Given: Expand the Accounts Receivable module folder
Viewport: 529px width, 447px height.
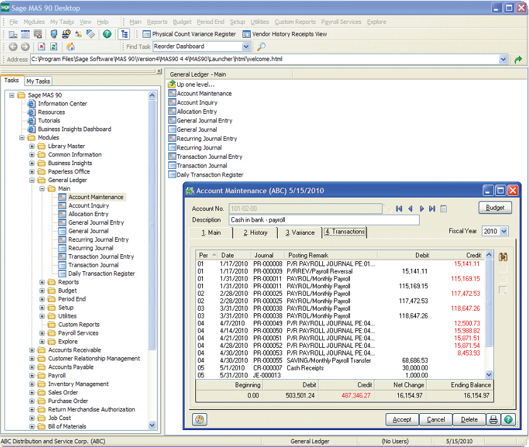Looking at the screenshot, I should [31, 350].
